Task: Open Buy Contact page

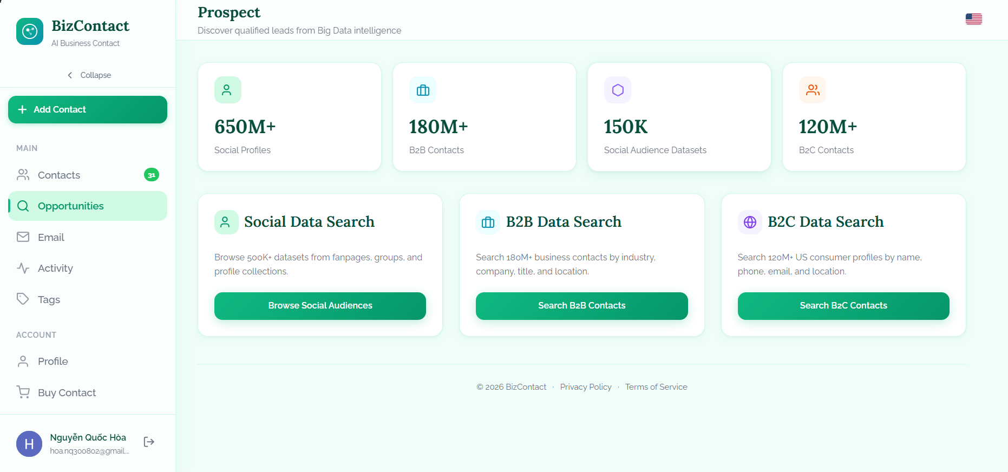Action: click(88, 392)
